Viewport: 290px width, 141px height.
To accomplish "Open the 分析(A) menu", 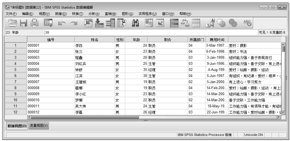I will pyautogui.click(x=94, y=14).
